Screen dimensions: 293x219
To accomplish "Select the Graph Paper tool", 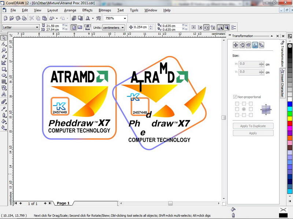I will point(4,81).
